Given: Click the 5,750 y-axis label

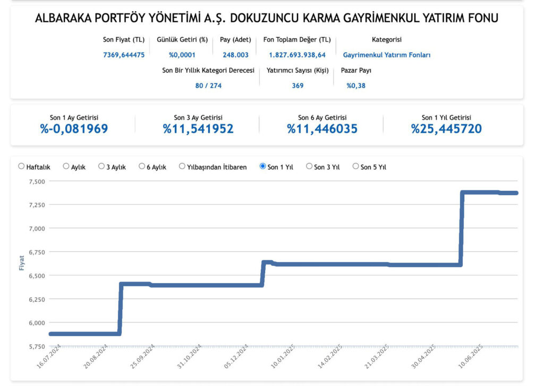Looking at the screenshot, I should click(37, 347).
